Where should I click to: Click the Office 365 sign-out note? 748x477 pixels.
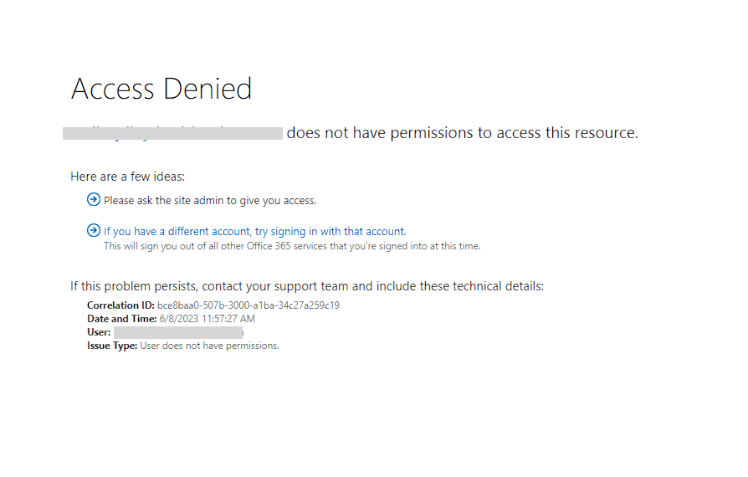(292, 246)
